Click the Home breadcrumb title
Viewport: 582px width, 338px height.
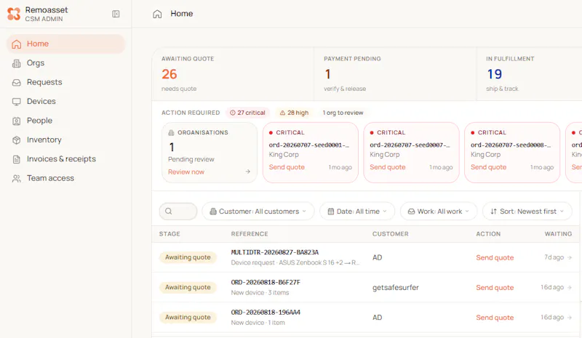coord(181,14)
